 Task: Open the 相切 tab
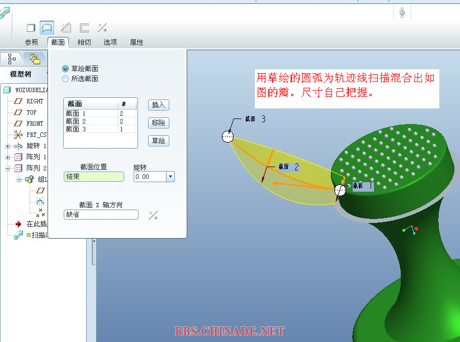tap(84, 42)
